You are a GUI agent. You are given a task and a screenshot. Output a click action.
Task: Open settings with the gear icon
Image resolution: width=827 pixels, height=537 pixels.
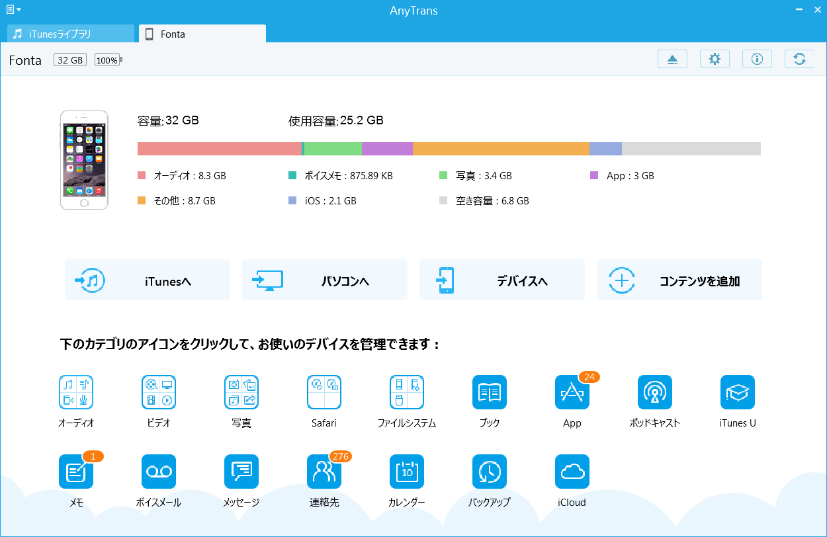[x=715, y=59]
